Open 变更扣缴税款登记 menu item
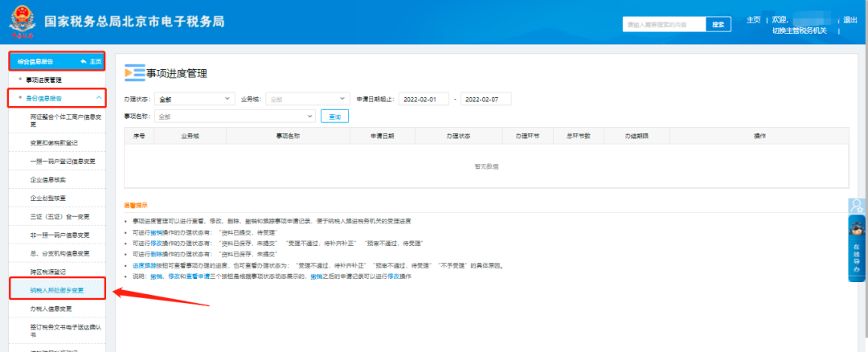Image resolution: width=868 pixels, height=352 pixels. pyautogui.click(x=54, y=143)
